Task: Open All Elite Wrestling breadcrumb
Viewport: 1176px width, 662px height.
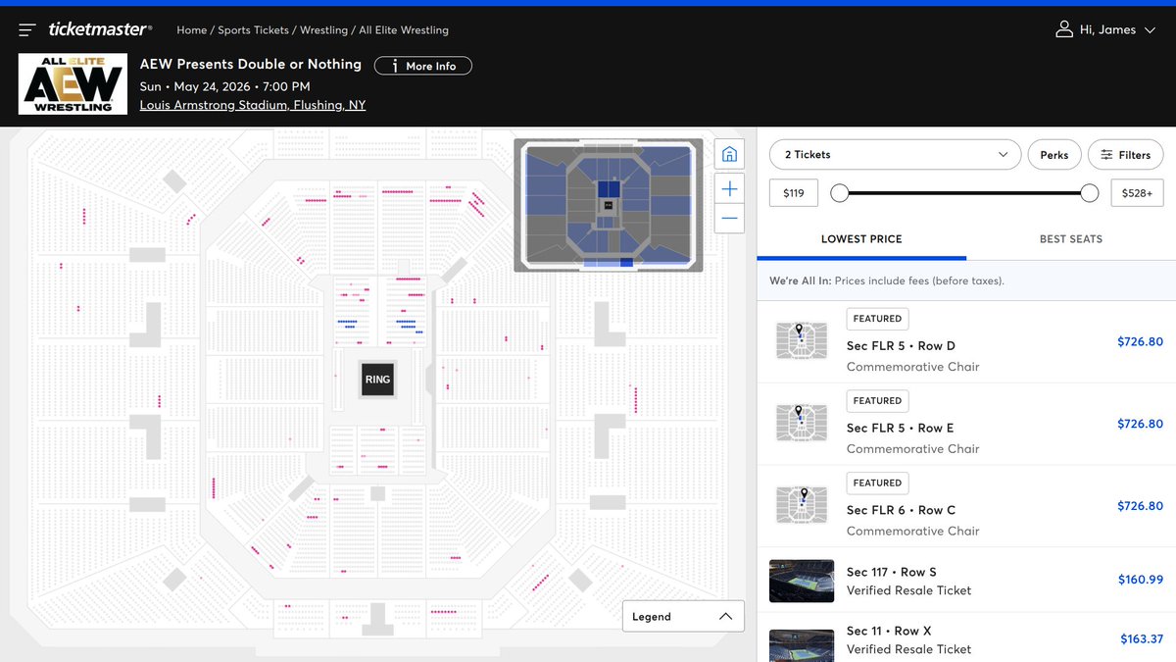Action: [x=404, y=30]
